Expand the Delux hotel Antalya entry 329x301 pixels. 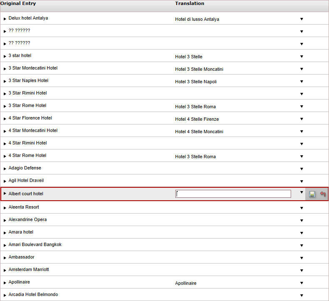5,19
